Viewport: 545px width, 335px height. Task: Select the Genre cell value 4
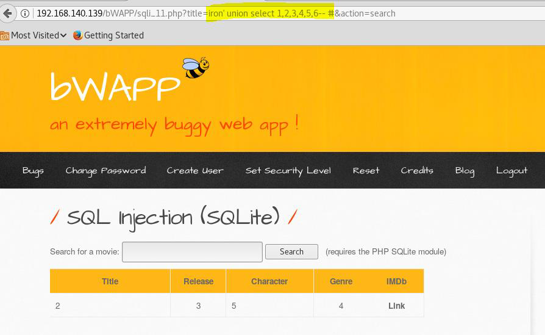click(341, 306)
